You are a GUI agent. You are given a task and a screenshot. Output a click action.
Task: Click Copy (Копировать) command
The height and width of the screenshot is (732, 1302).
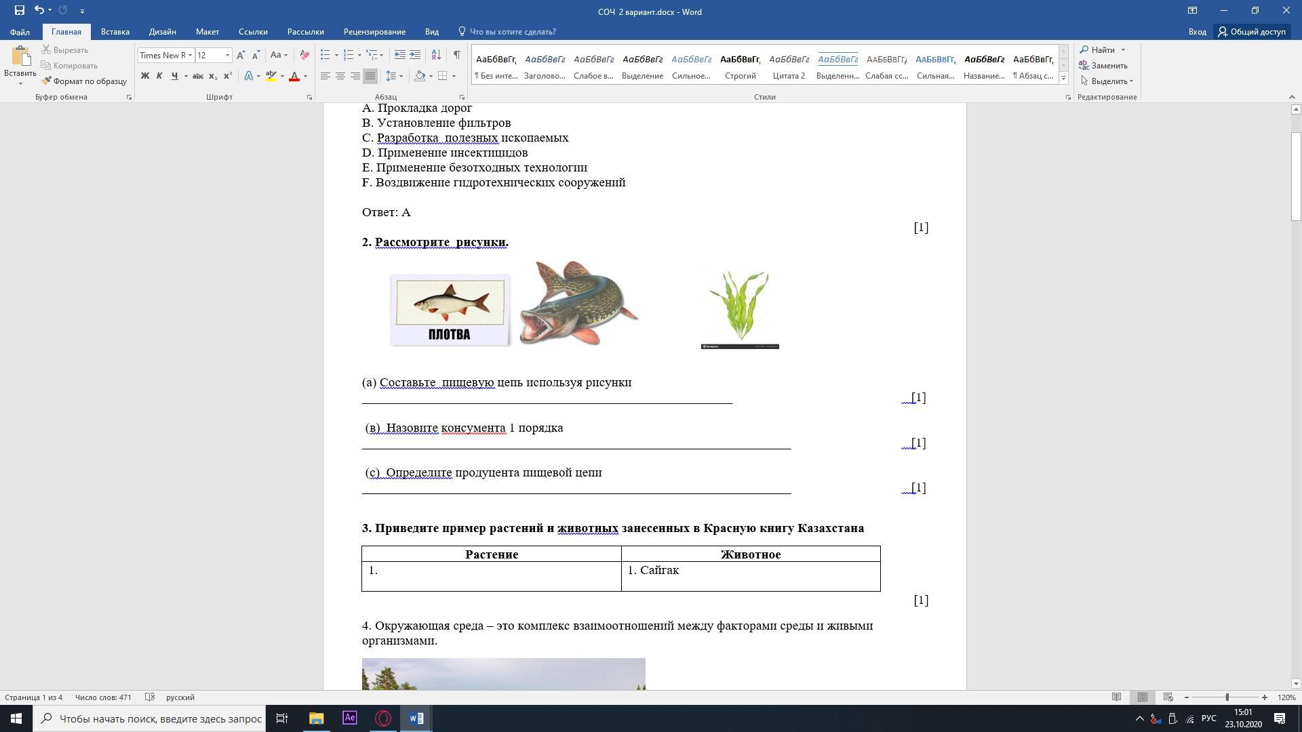coord(69,66)
